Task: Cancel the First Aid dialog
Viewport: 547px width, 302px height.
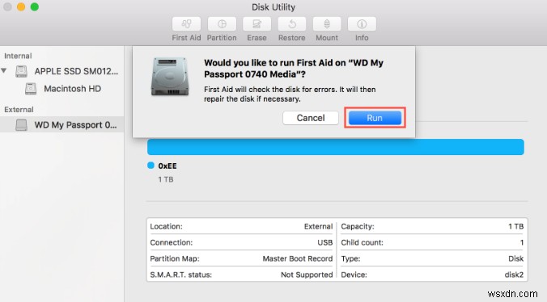Action: click(x=311, y=118)
